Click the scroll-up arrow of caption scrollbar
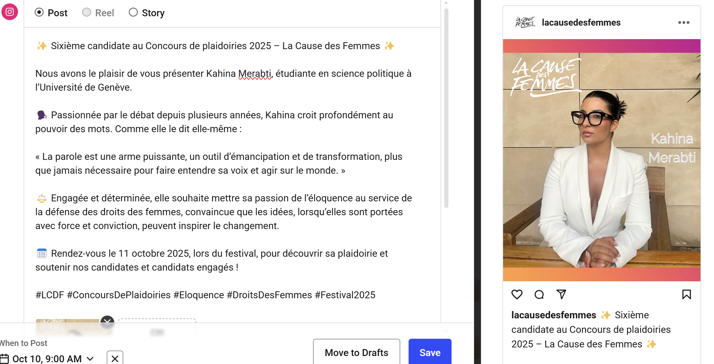The image size is (714, 364). click(x=446, y=3)
